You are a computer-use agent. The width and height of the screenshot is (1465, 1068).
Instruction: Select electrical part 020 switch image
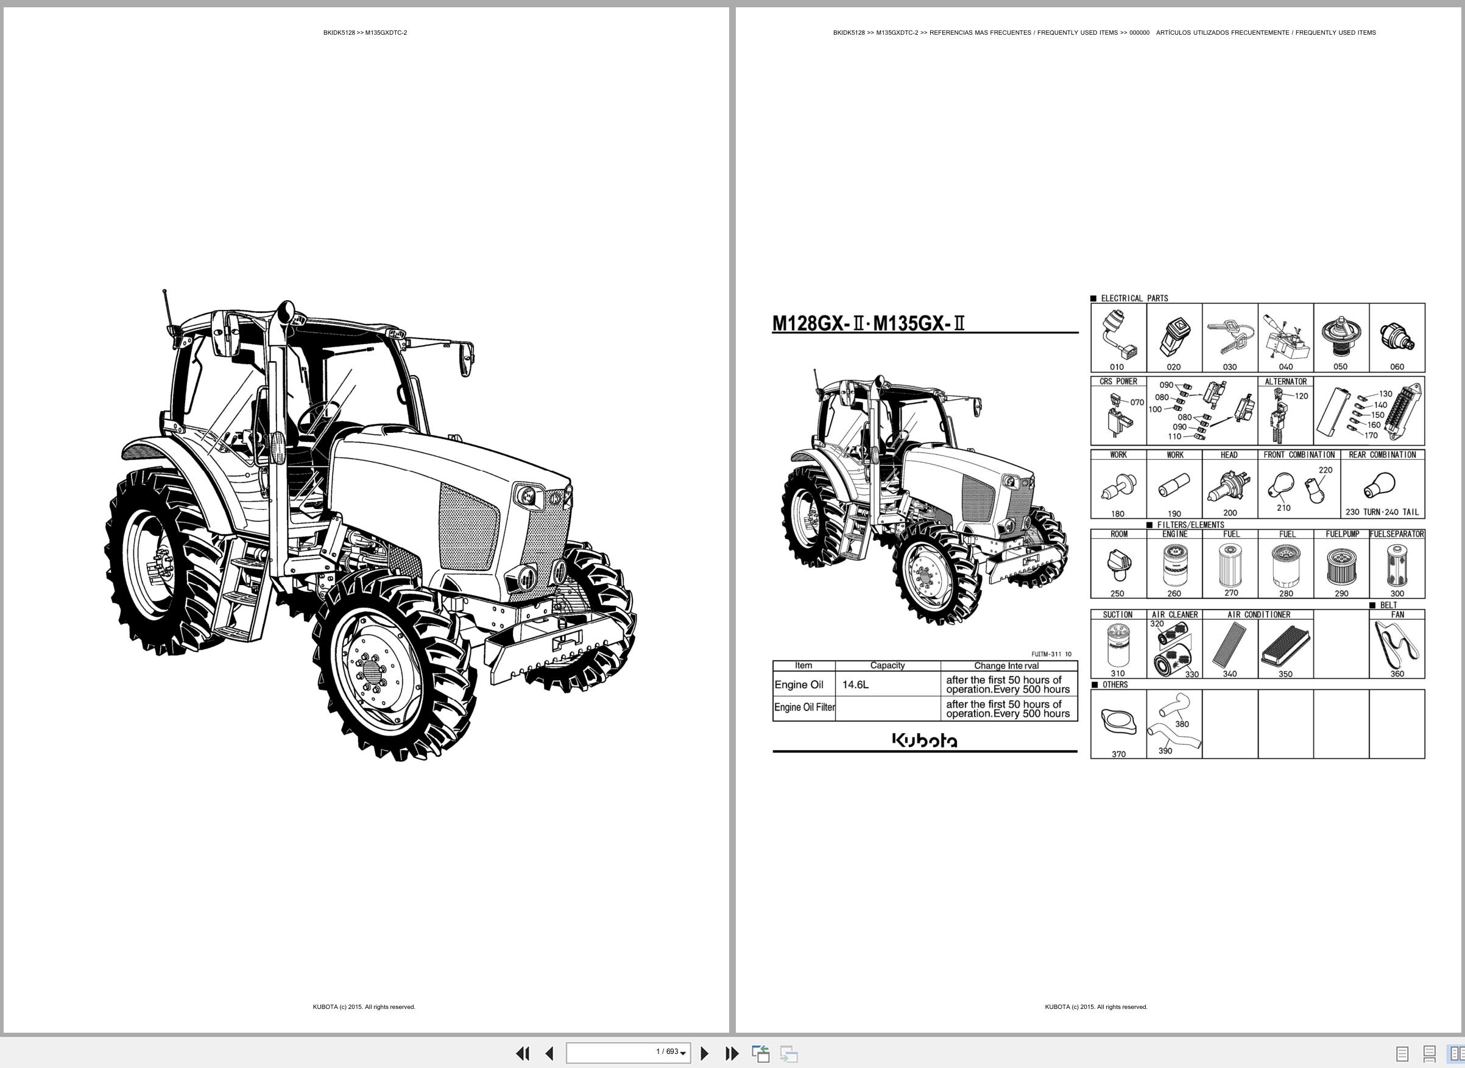click(x=1174, y=337)
